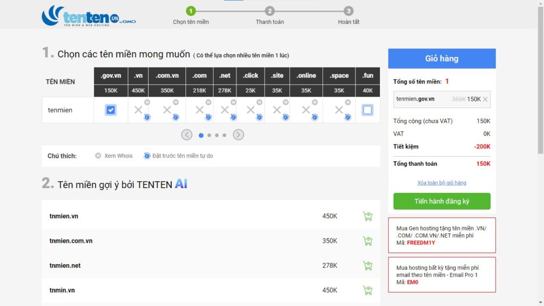Go to previous domain extensions page arrow
Image resolution: width=544 pixels, height=306 pixels.
click(186, 135)
